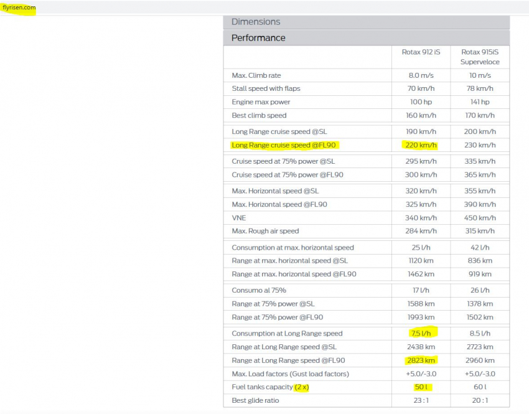
Task: Click the 8.5 l/h consumption value
Action: pyautogui.click(x=480, y=334)
